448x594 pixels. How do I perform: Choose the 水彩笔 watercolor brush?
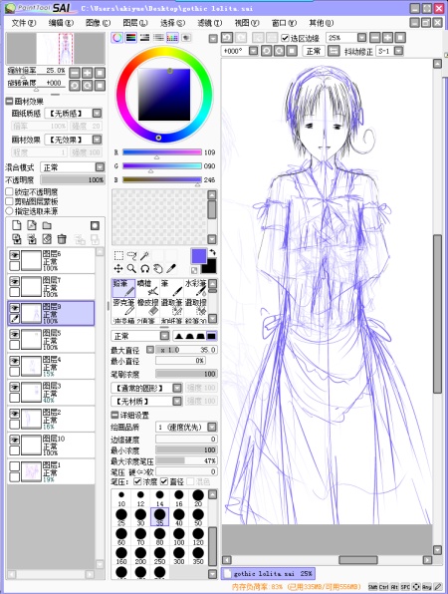195,288
